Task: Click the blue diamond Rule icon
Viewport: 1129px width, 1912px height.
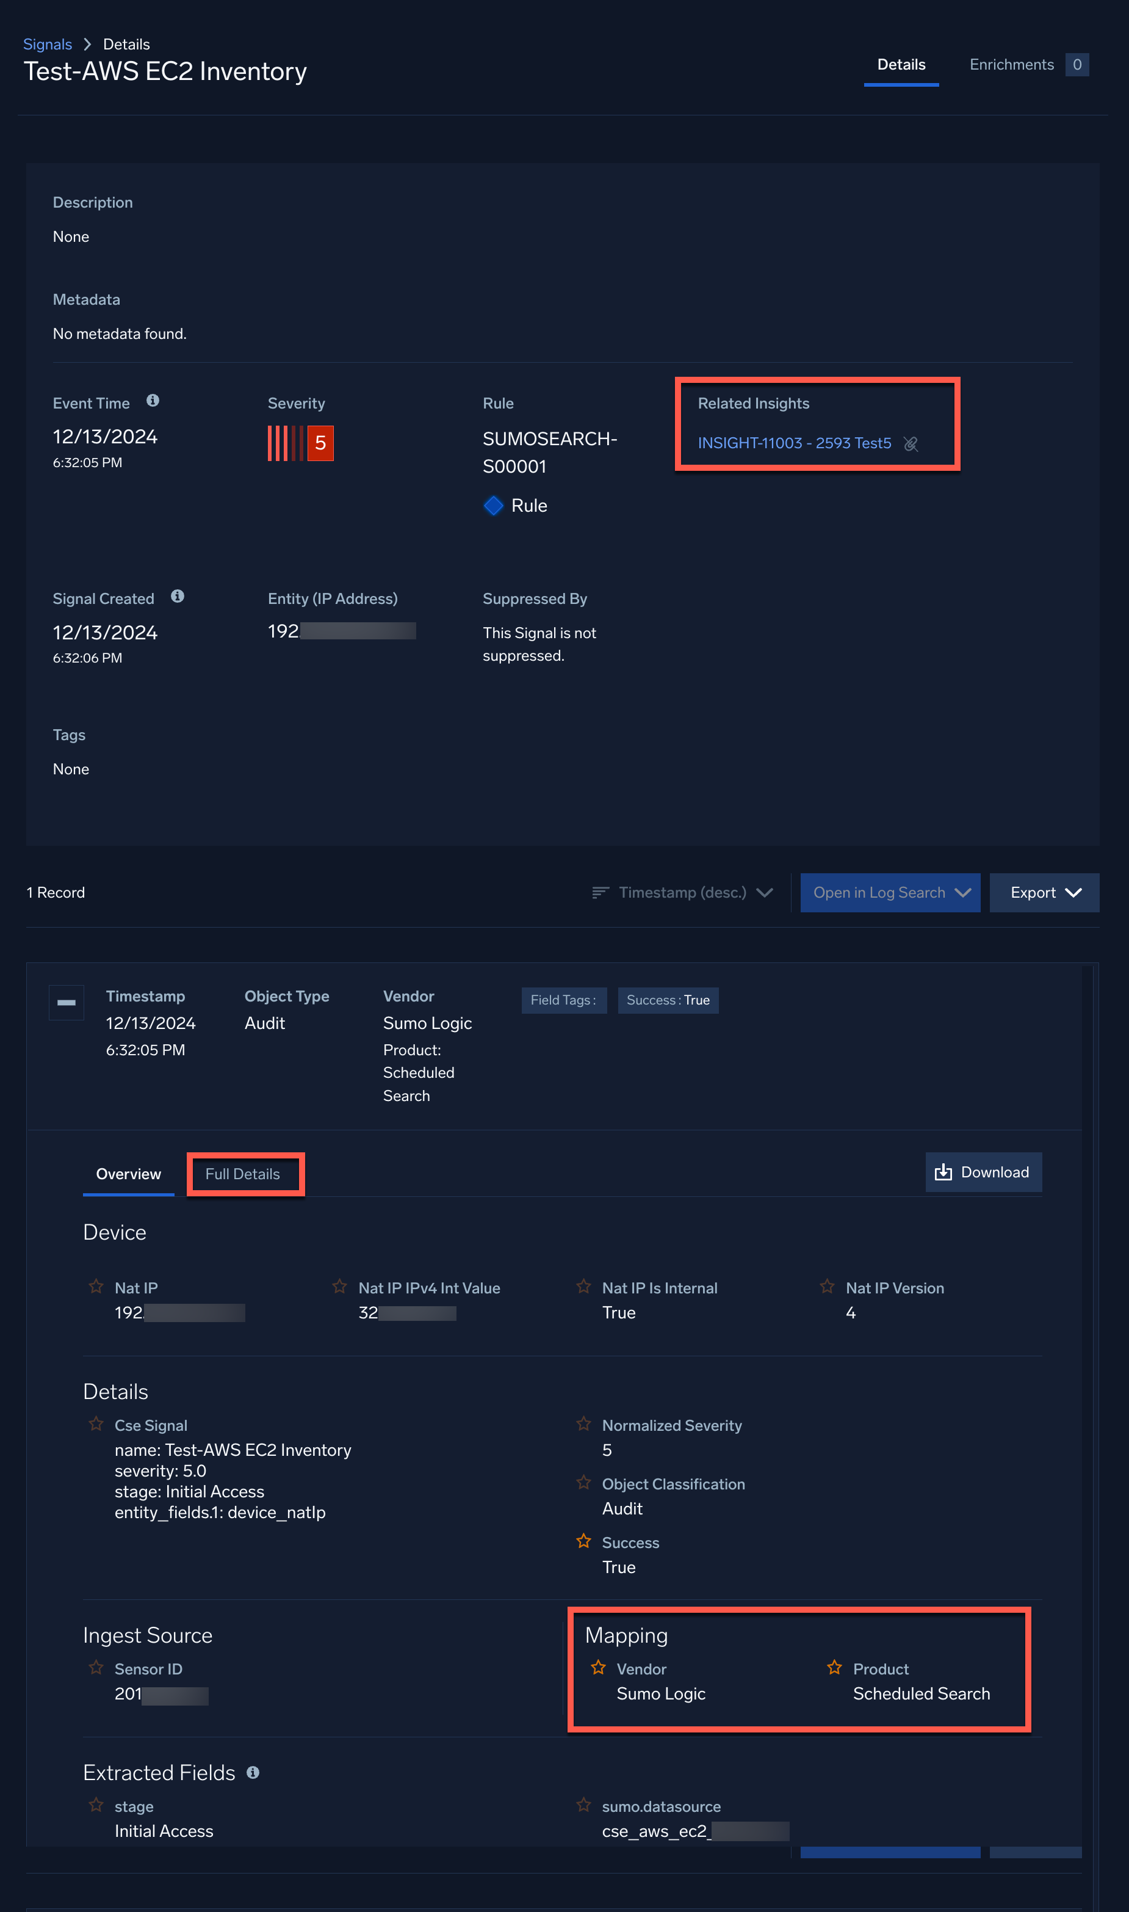Action: pyautogui.click(x=494, y=506)
